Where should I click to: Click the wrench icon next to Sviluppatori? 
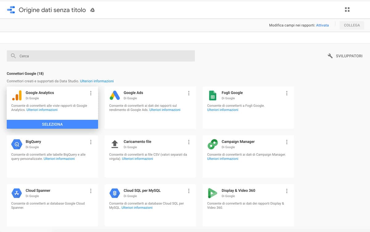click(x=330, y=56)
